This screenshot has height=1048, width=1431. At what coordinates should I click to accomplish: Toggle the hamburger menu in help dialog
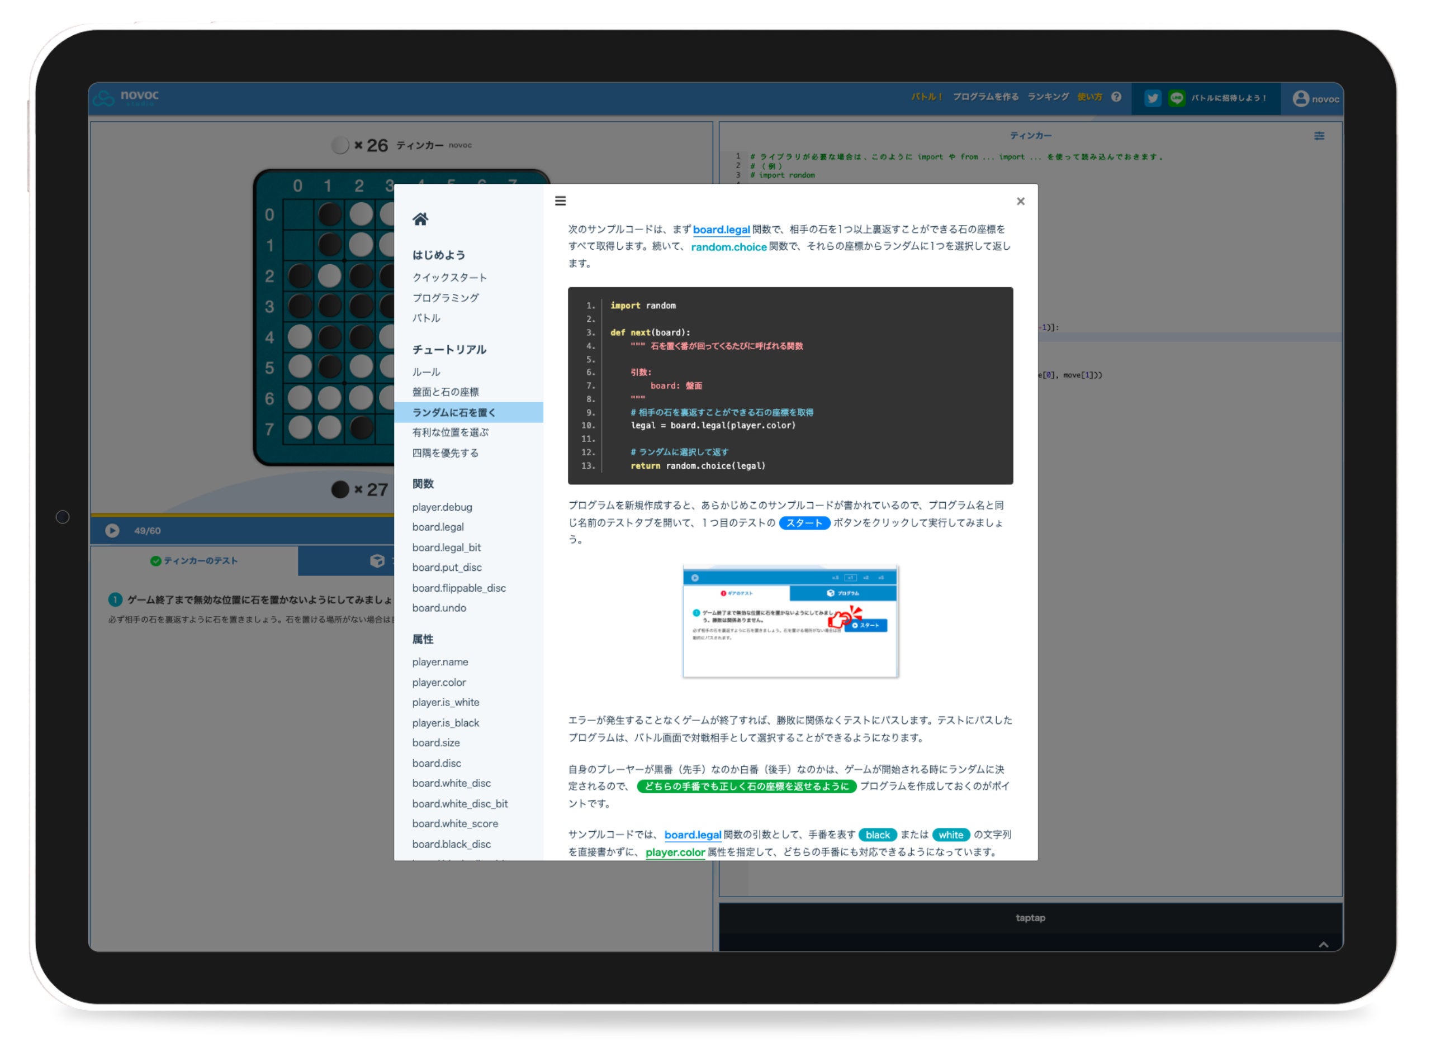560,201
